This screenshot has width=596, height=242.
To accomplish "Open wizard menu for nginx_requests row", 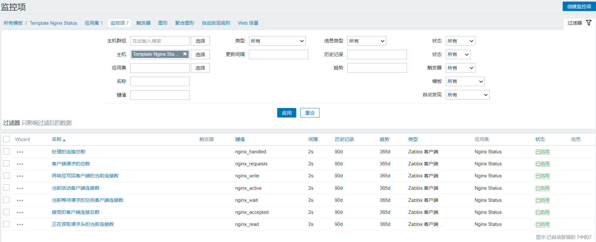I will (20, 164).
